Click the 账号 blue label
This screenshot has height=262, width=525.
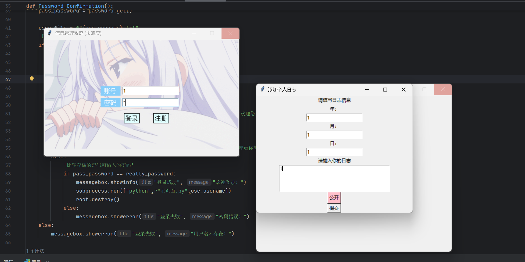point(110,91)
